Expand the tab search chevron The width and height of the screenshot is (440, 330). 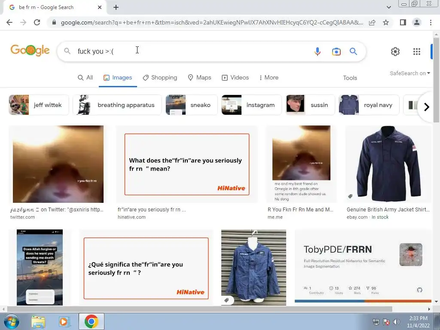pyautogui.click(x=388, y=7)
